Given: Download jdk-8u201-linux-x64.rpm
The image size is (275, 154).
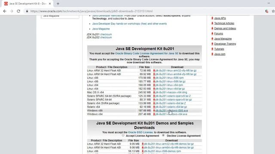Looking at the screenshot, I should pos(169,85).
